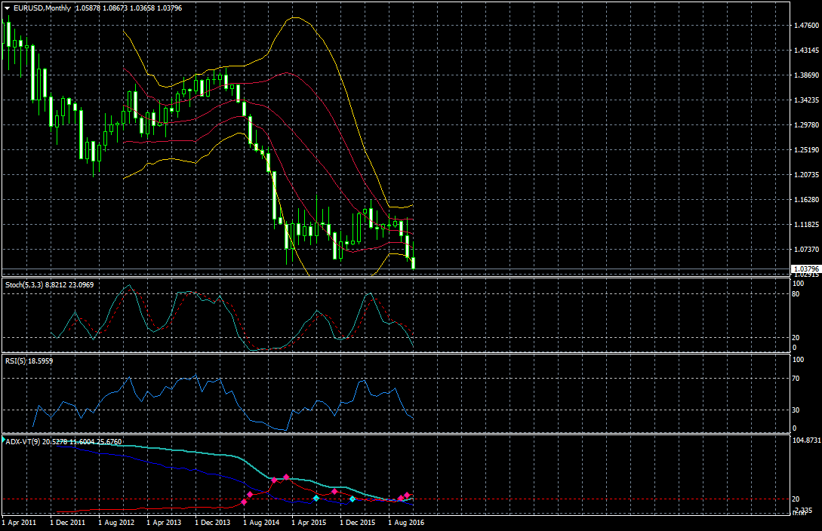Click the triangle arrow before EURUSD,Monthly
Screen dimensions: 822x531
[7, 8]
